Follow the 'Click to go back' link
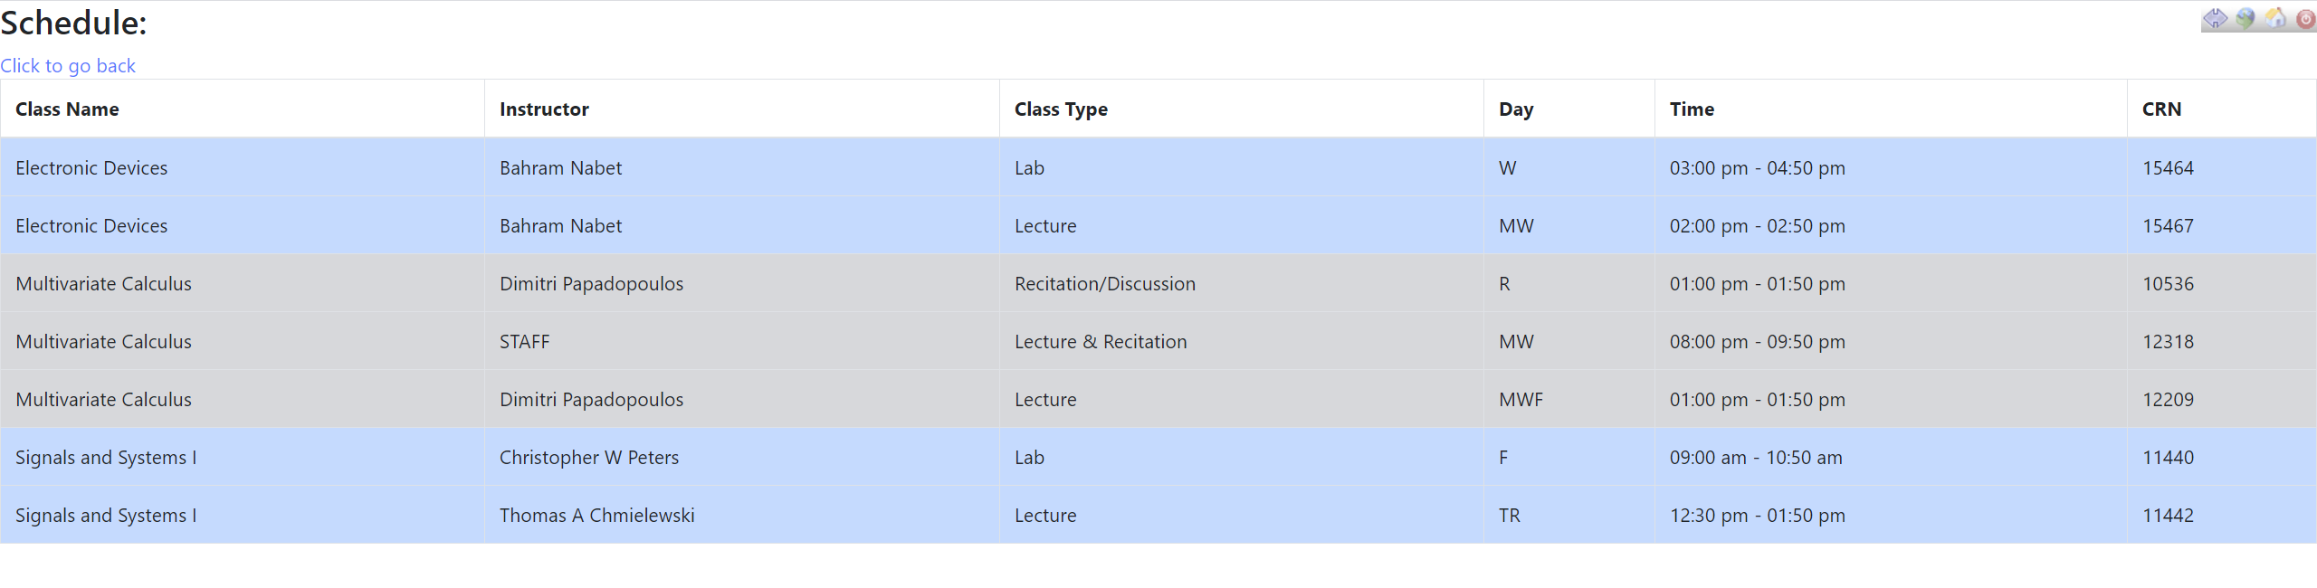This screenshot has width=2317, height=588. (68, 66)
